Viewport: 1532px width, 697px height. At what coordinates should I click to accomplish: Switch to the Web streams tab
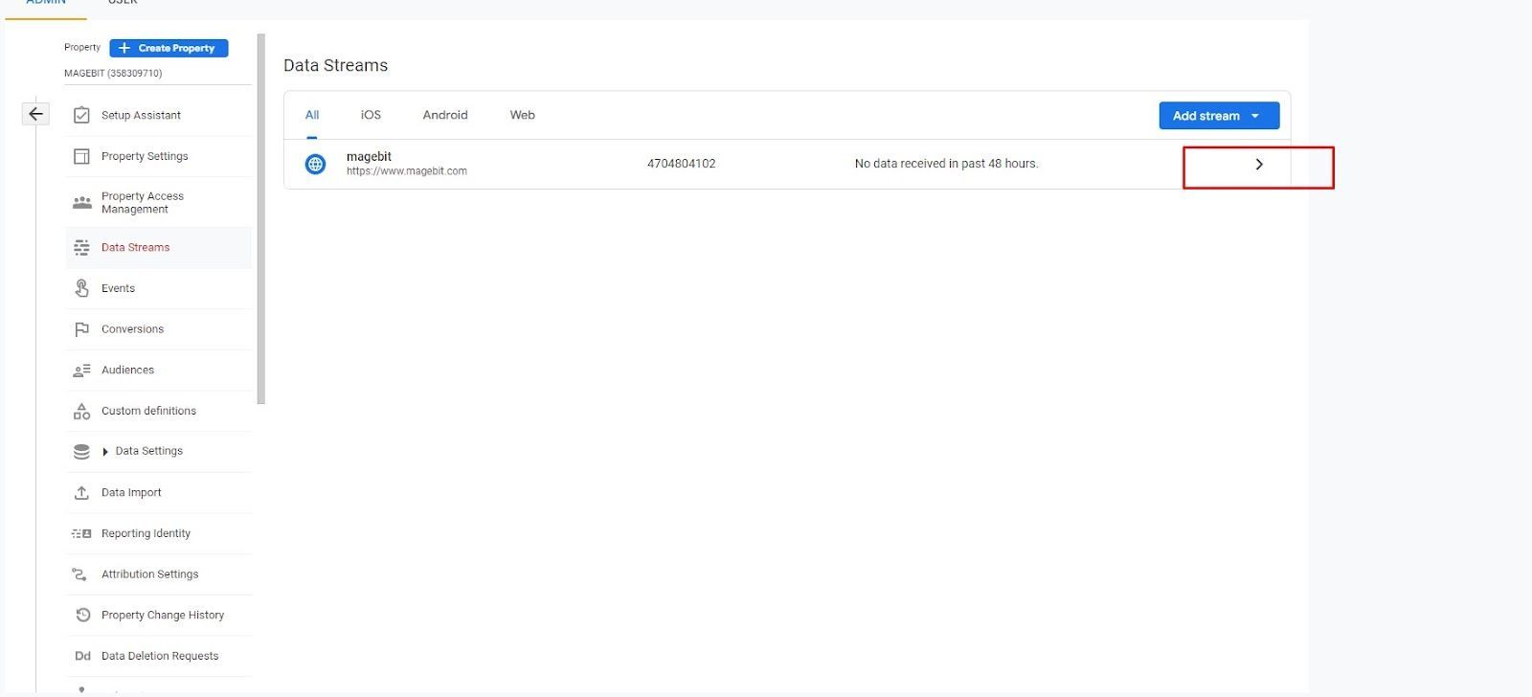[522, 115]
